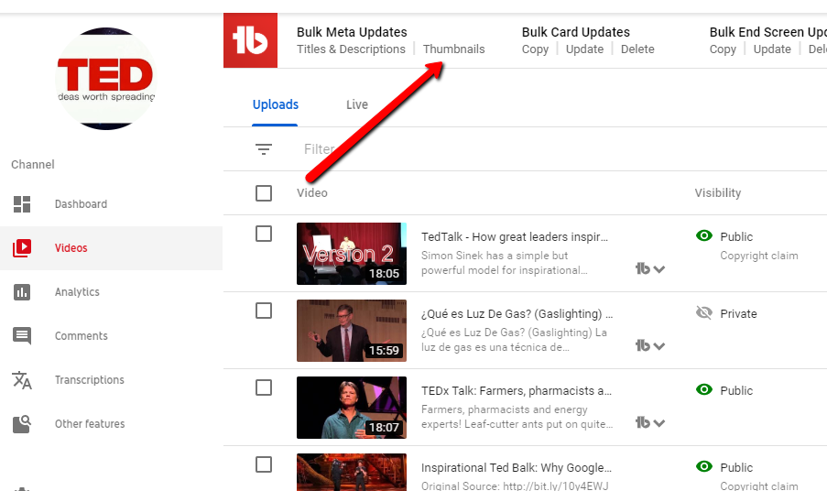This screenshot has height=491, width=827.
Task: Click Titles & Descriptions link
Action: tap(351, 49)
